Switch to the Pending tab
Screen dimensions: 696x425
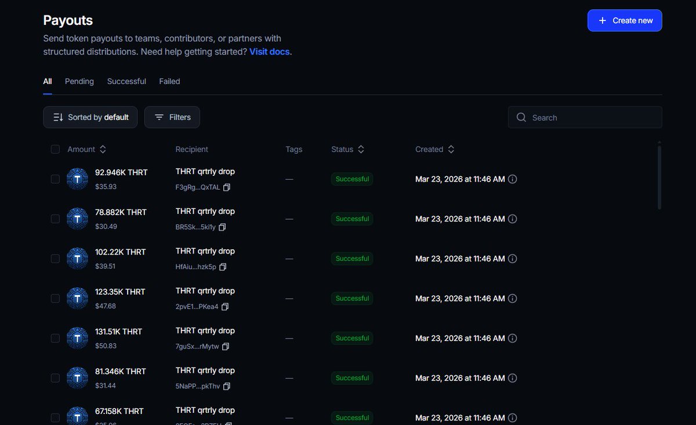pos(79,81)
